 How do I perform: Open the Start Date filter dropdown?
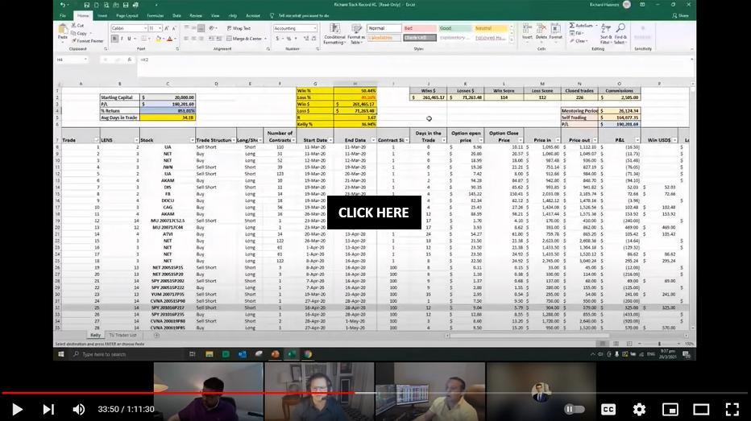click(x=330, y=140)
